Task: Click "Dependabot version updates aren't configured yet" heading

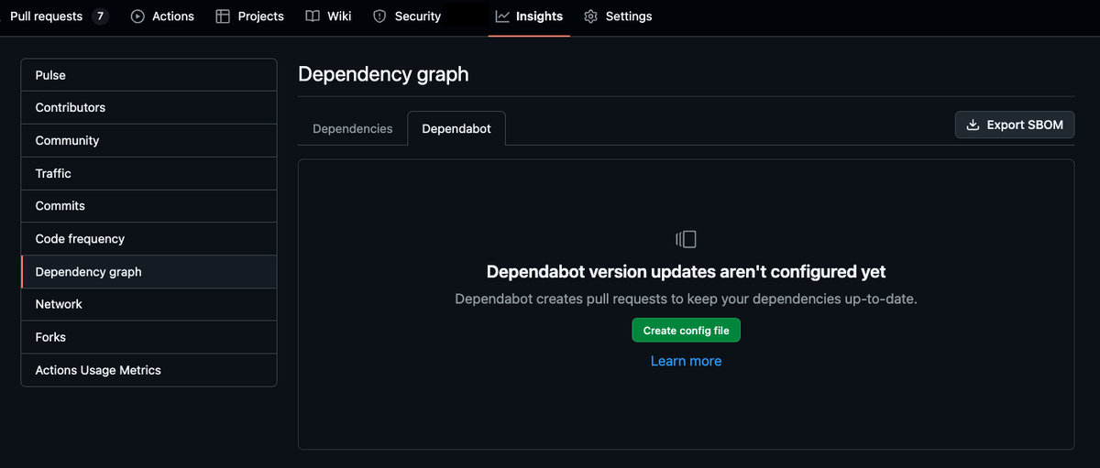Action: [686, 272]
